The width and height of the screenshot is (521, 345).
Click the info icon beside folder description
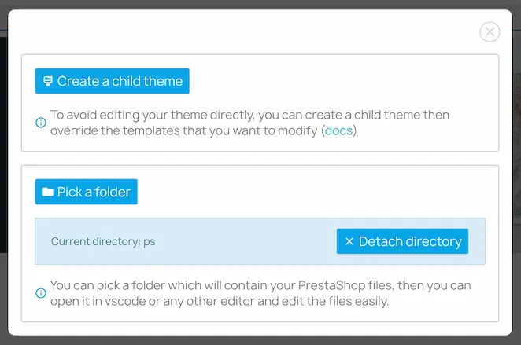[x=41, y=293]
